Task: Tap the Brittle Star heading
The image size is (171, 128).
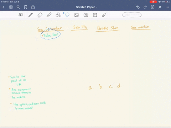Action: pyautogui.click(x=108, y=28)
